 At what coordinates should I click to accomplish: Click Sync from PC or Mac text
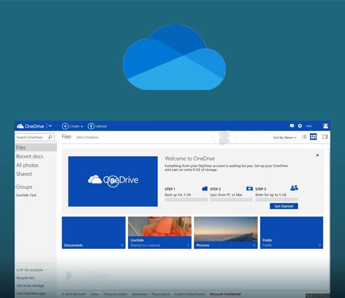(226, 195)
